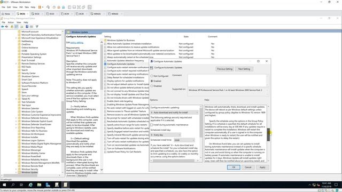This screenshot has width=342, height=192.
Task: Open Server Manager from the taskbar
Action: pos(48,185)
